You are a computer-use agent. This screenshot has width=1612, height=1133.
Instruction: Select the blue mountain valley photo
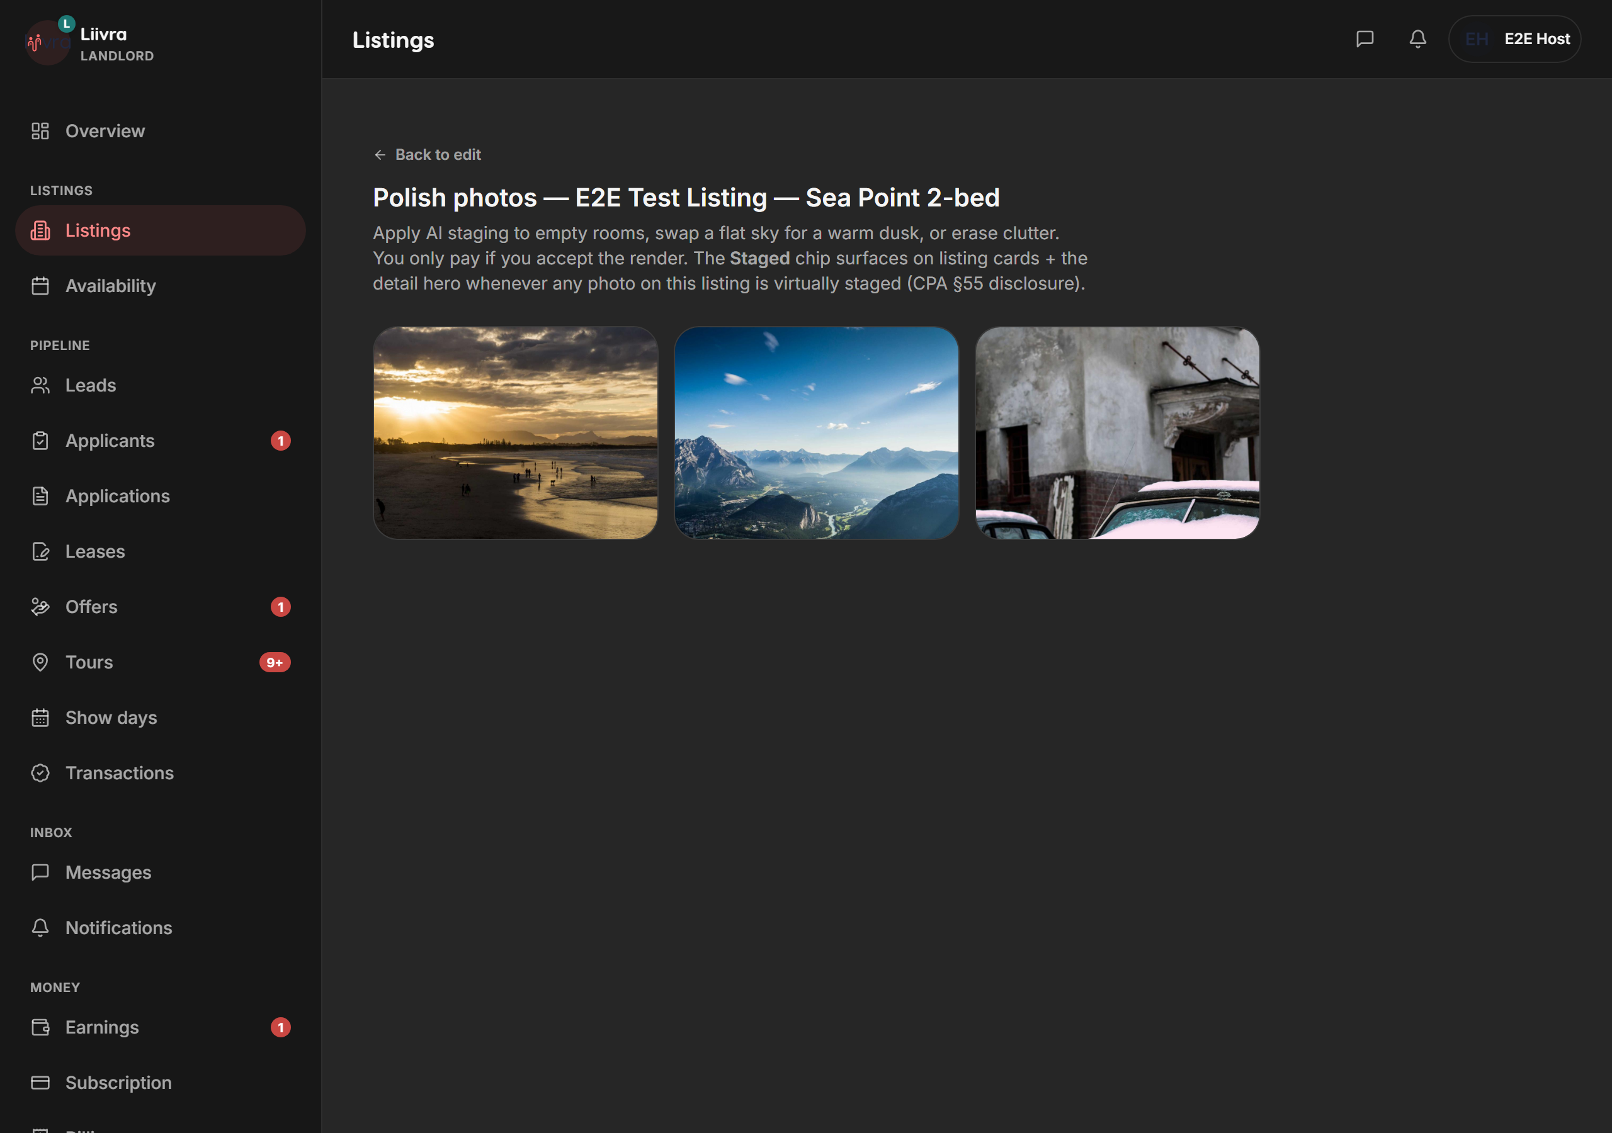pos(816,433)
